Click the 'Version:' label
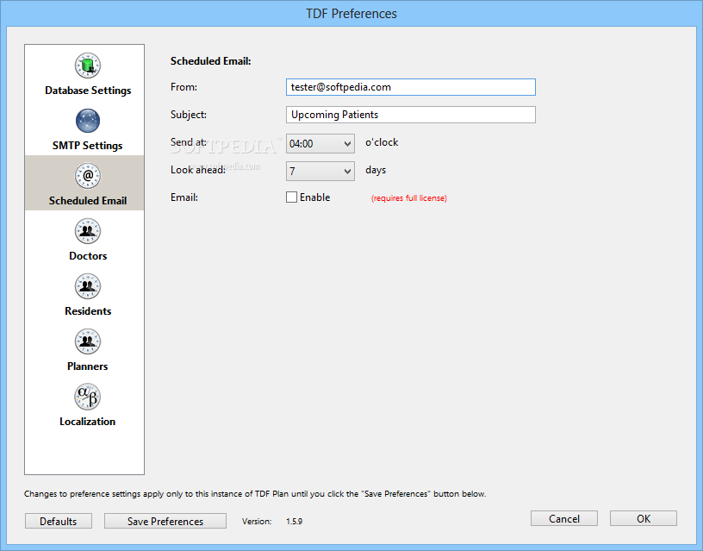 (257, 522)
